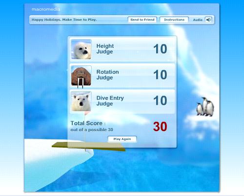Open the Instructions
The height and width of the screenshot is (196, 244).
pos(174,20)
